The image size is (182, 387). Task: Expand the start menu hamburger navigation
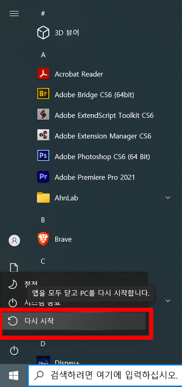14,13
